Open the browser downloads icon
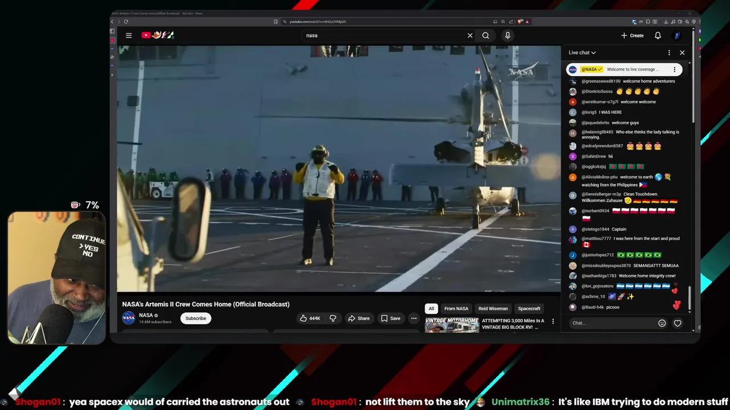The width and height of the screenshot is (730, 410). [x=666, y=22]
